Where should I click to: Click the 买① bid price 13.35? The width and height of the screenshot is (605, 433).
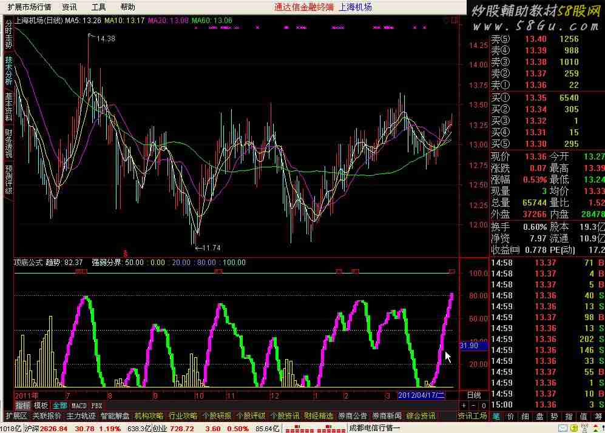(x=536, y=98)
